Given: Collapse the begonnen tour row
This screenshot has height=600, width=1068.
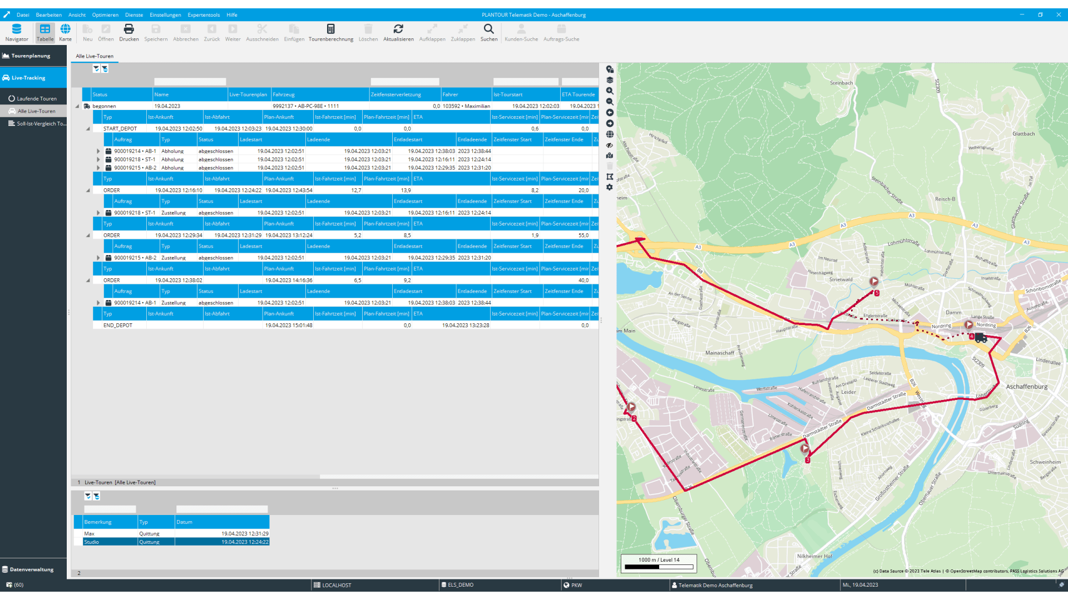Looking at the screenshot, I should coord(77,106).
